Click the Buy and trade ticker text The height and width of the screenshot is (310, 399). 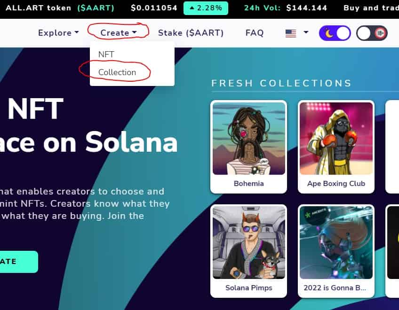pos(371,8)
